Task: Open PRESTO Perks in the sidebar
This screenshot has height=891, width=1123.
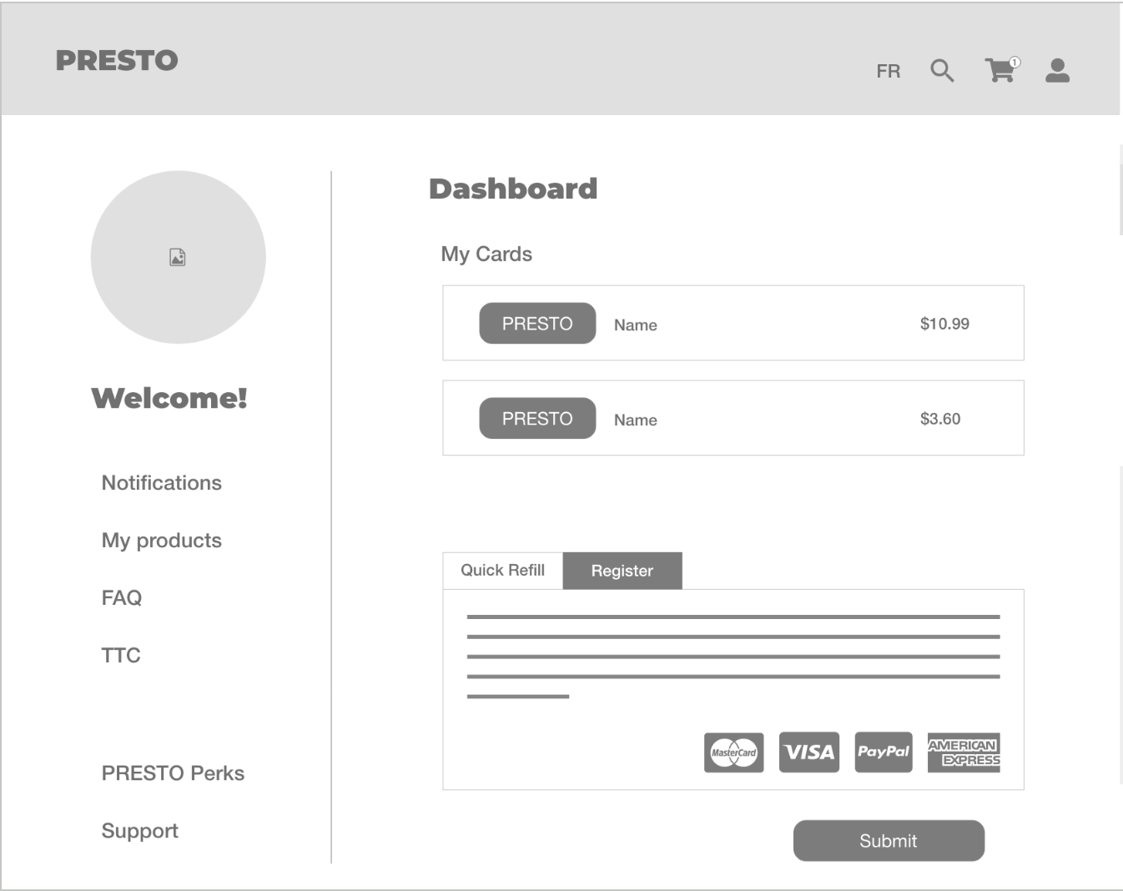Action: pos(173,773)
